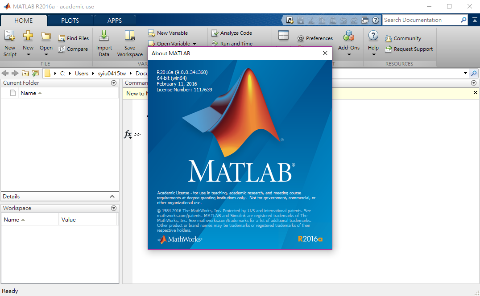Go forward to next folder

pyautogui.click(x=15, y=73)
